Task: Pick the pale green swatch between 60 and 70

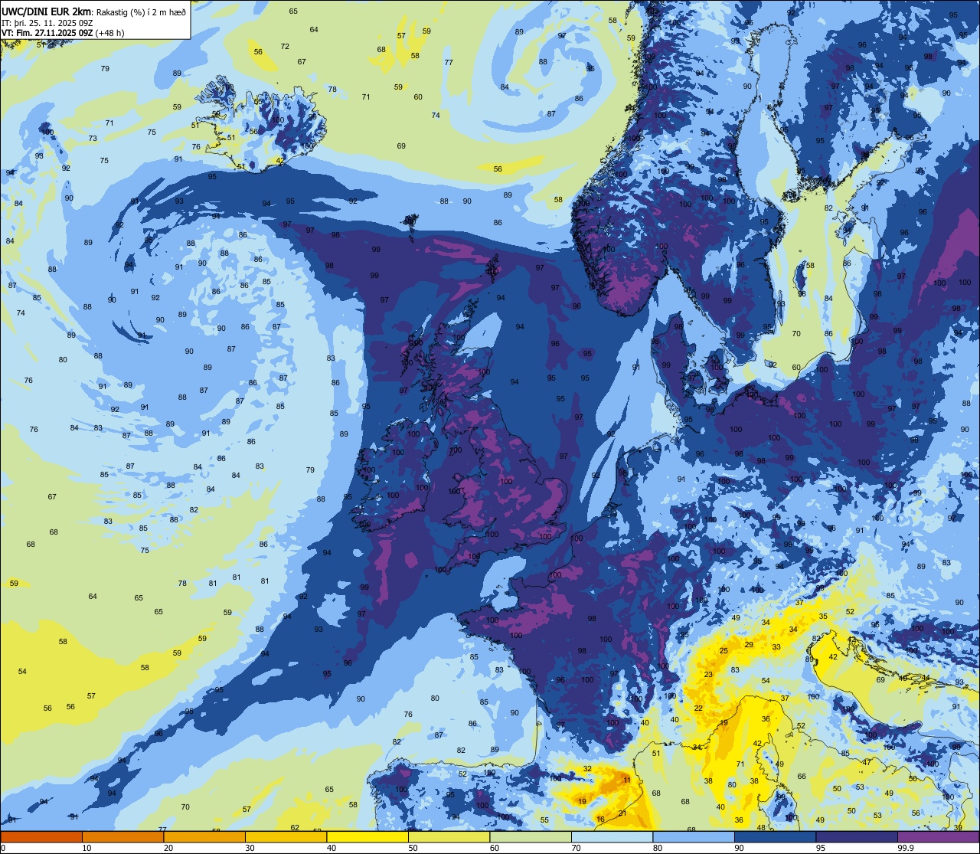Action: pos(531,836)
